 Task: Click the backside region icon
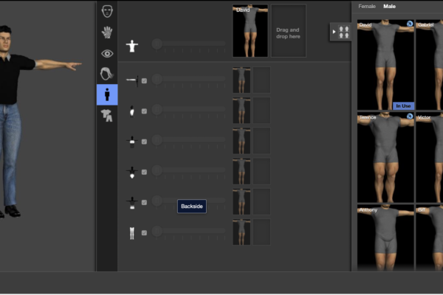132,203
